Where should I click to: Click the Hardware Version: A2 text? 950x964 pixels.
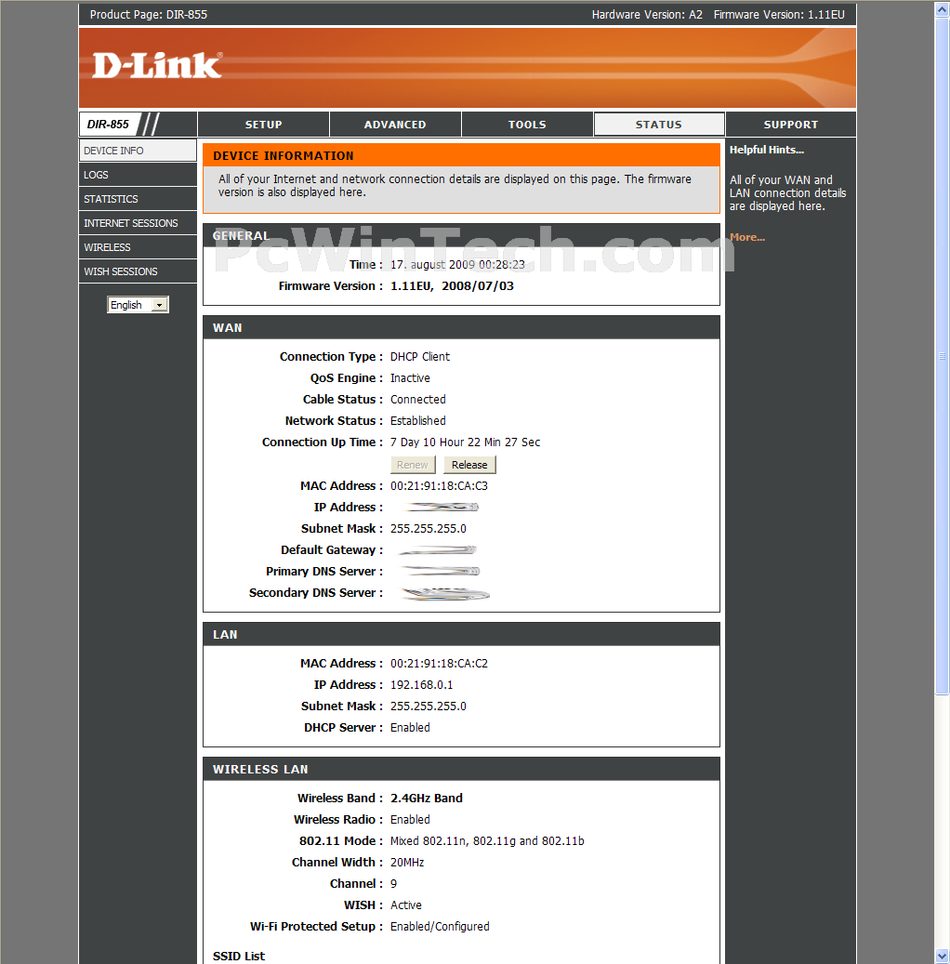click(647, 15)
